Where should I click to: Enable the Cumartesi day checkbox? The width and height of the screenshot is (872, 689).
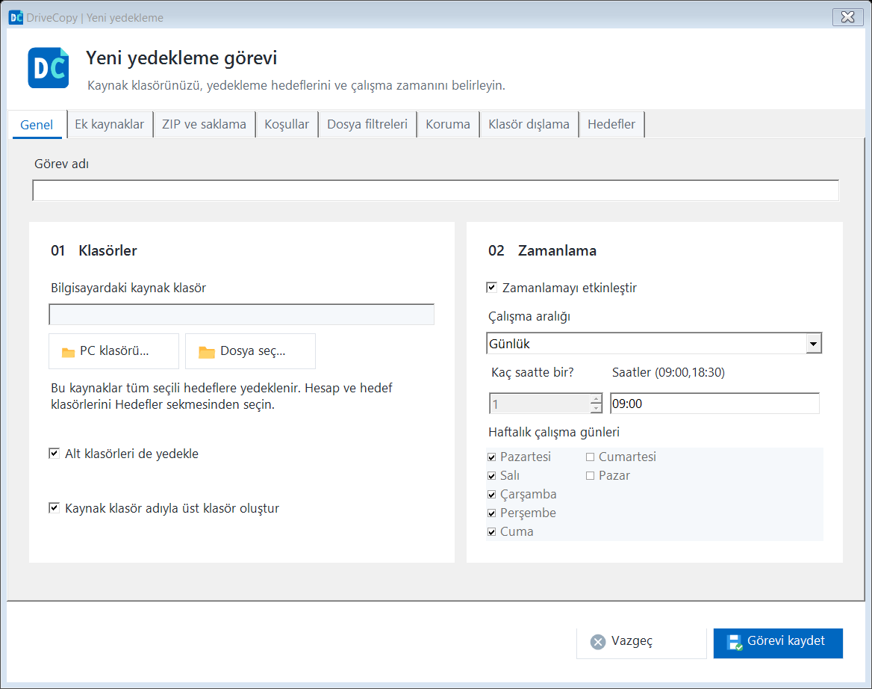[x=590, y=457]
